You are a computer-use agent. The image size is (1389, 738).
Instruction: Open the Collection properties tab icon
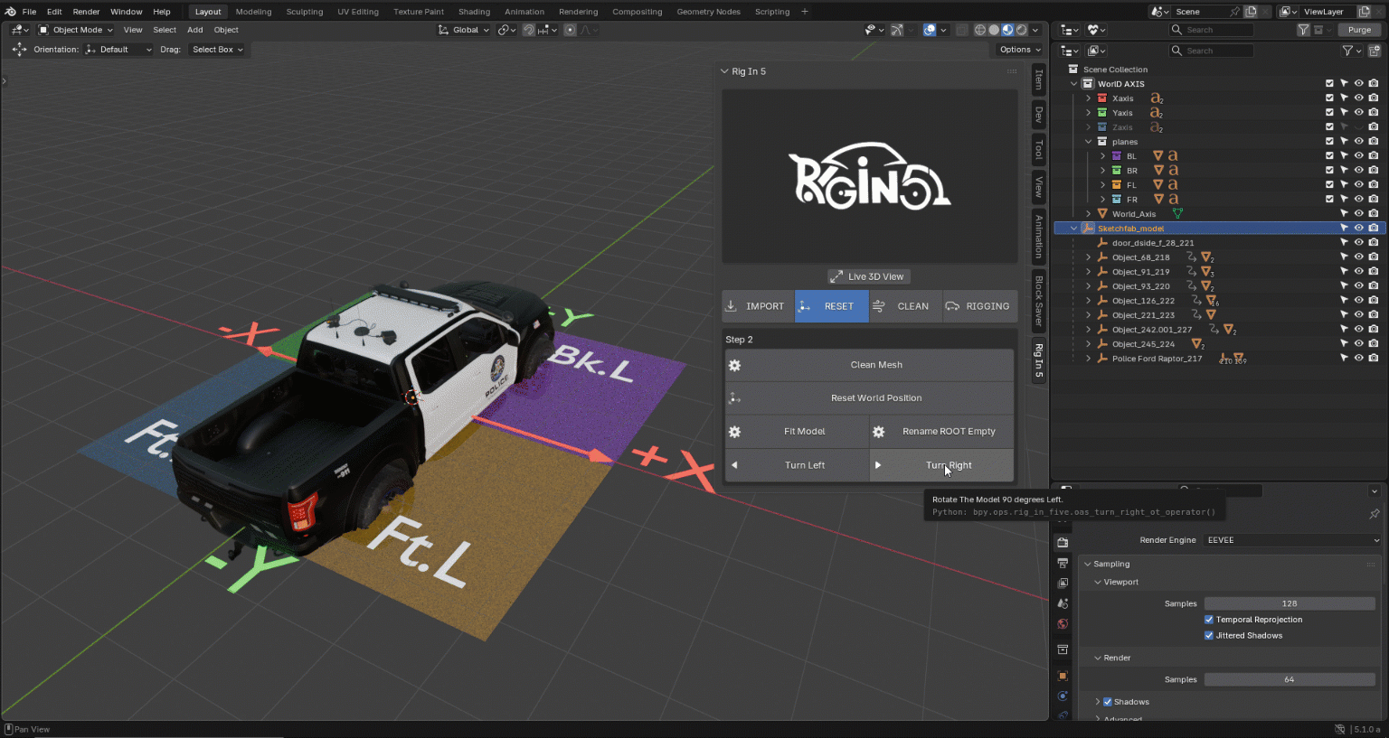point(1063,649)
